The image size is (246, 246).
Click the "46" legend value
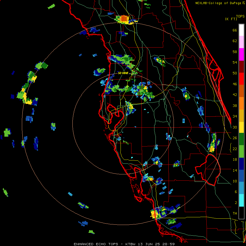tap(235, 84)
